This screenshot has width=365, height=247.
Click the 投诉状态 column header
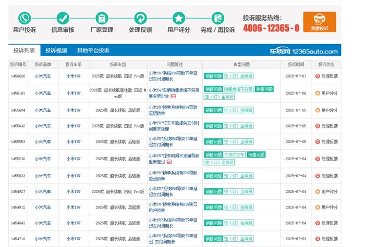point(326,64)
